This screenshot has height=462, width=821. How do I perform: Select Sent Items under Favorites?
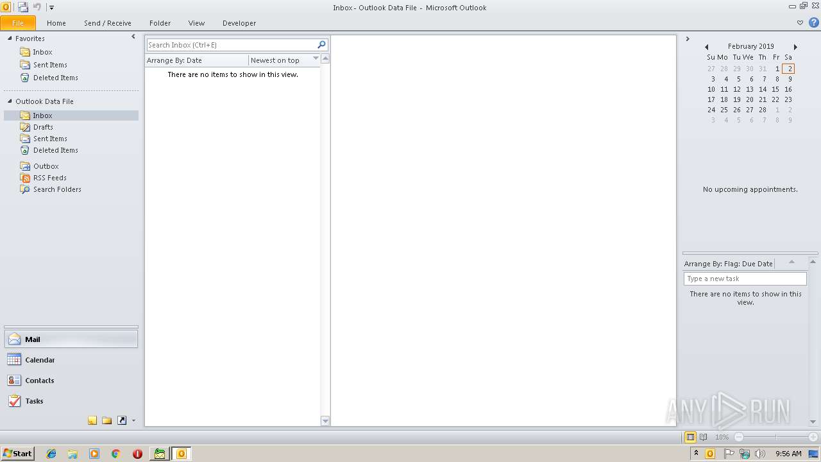point(50,65)
